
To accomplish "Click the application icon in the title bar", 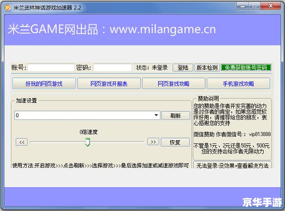I will [8, 8].
